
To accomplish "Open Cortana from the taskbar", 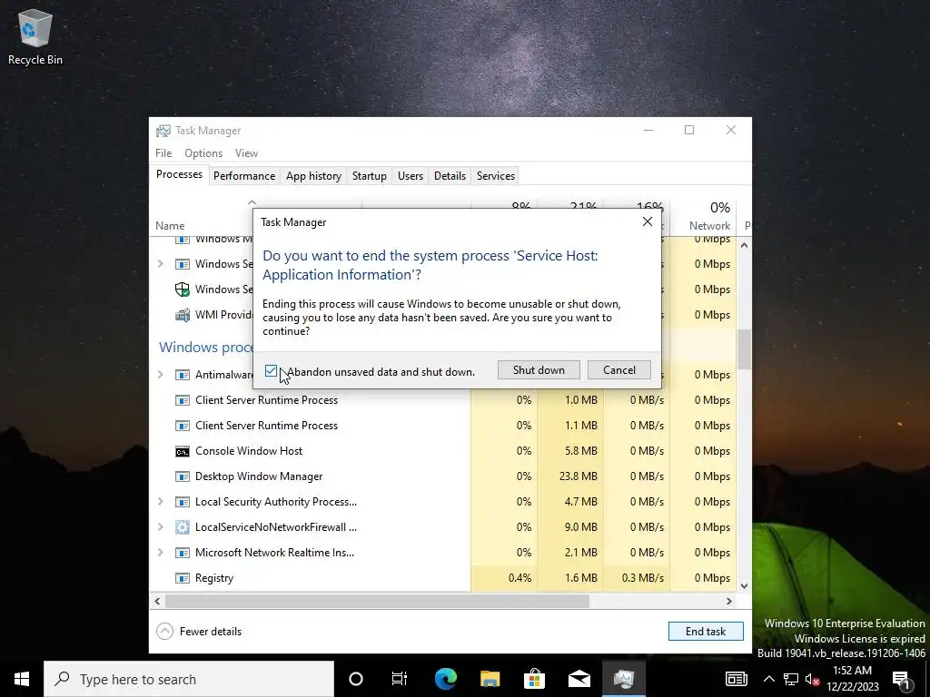I will (356, 679).
